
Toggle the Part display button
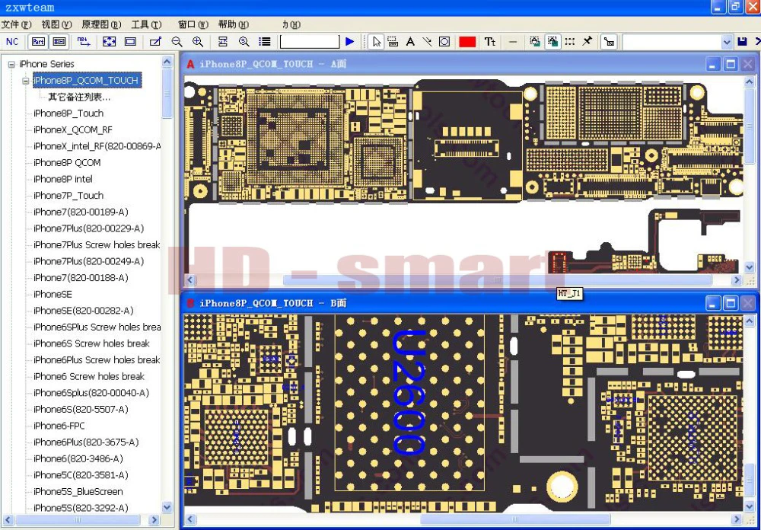(38, 42)
